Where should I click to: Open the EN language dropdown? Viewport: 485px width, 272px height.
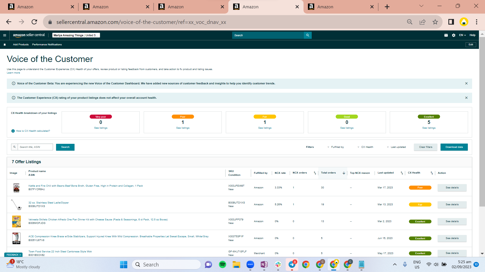(x=462, y=35)
